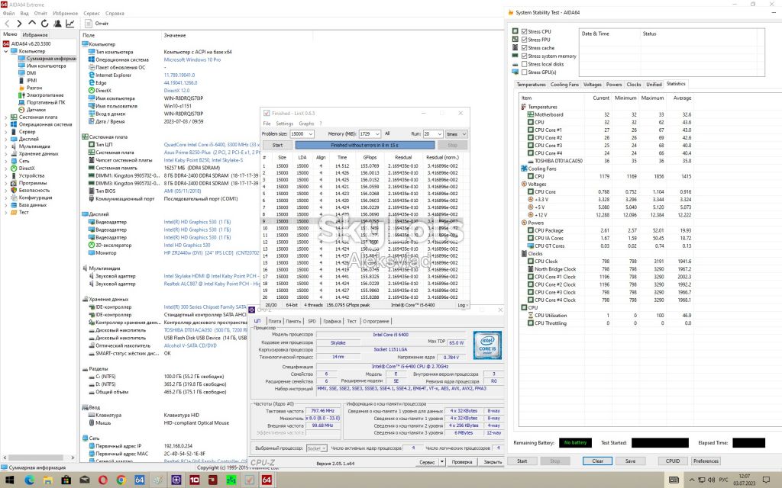The image size is (782, 488).
Task: Select the AIDA64 v6.20.5300 root node
Action: click(x=31, y=43)
